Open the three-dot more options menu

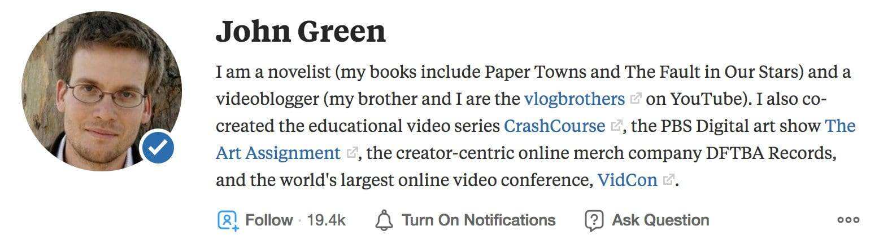(848, 220)
